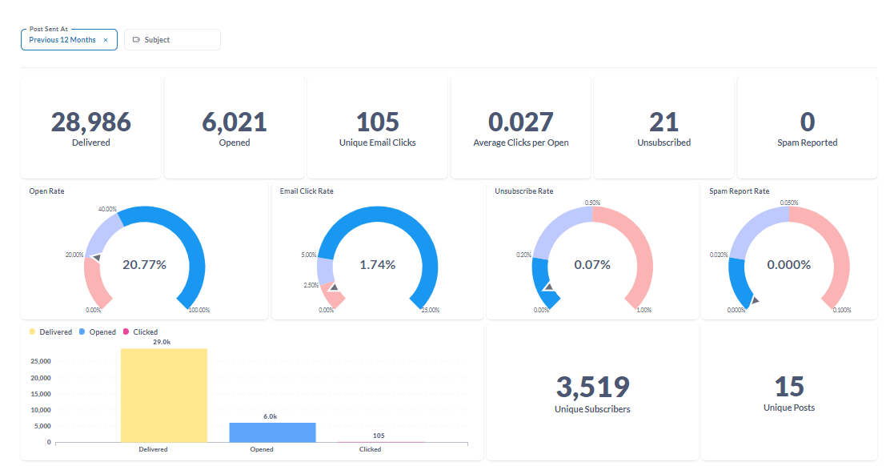This screenshot has width=890, height=466.
Task: Open the 21 Unsubscribed card
Action: click(663, 128)
